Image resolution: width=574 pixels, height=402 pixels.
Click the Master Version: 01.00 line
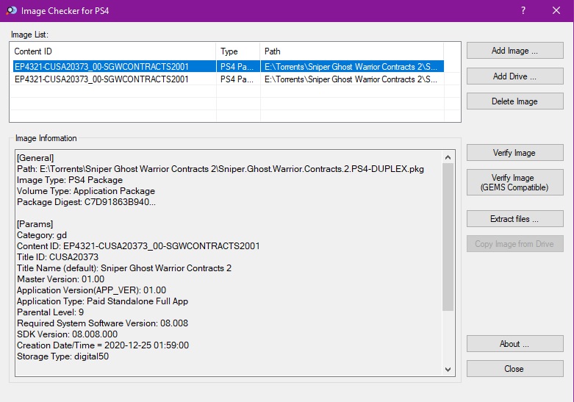[60, 279]
